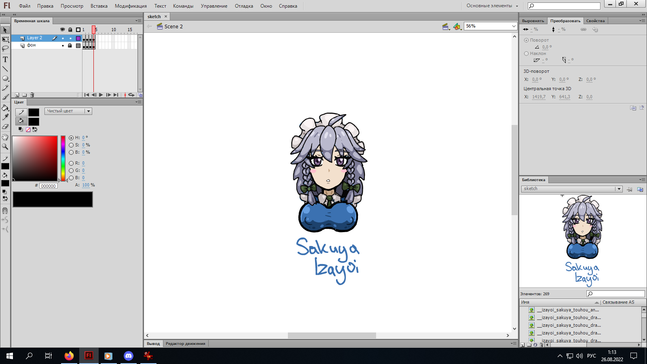Screen dimensions: 647x364
Task: Click the hex color input field
Action: [49, 186]
